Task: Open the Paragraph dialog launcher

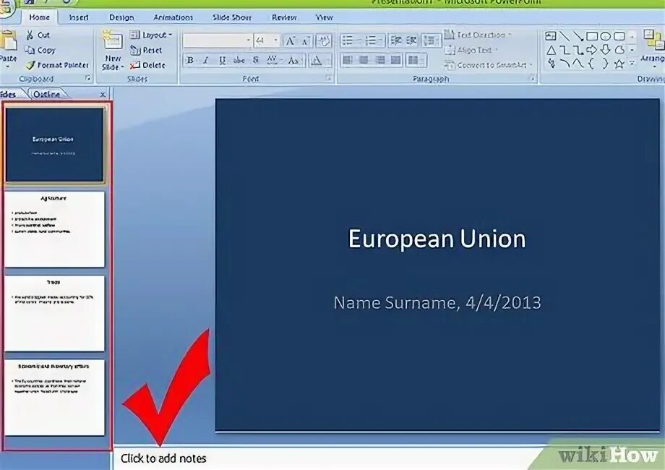Action: coord(532,78)
